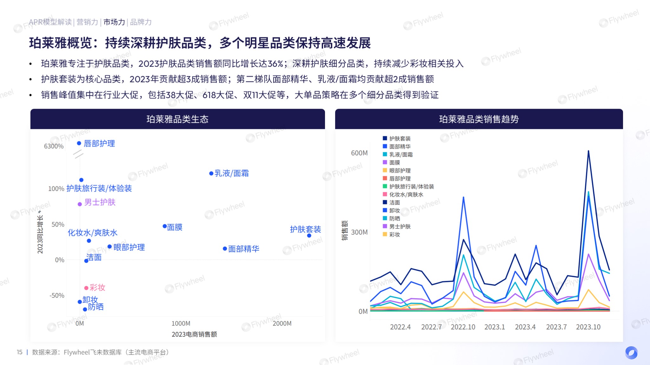The image size is (650, 365).
Task: Click the 彩妆 legend color swatch
Action: tap(385, 234)
